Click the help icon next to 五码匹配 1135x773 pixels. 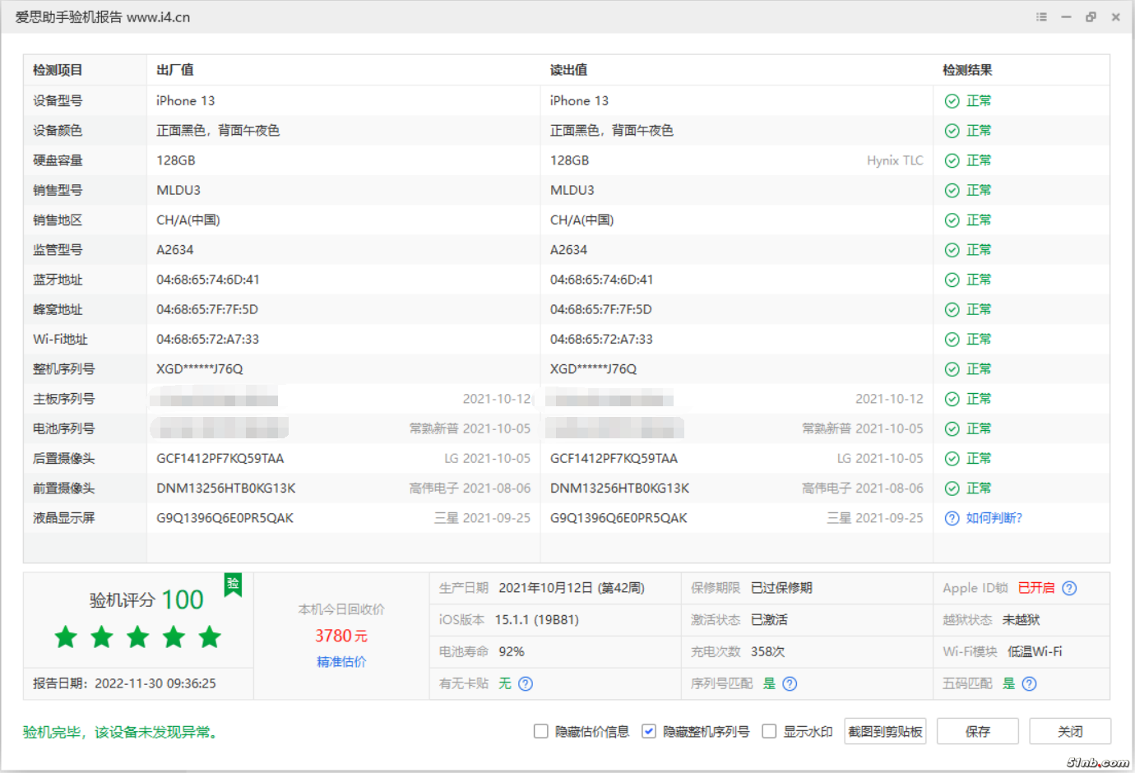1029,683
